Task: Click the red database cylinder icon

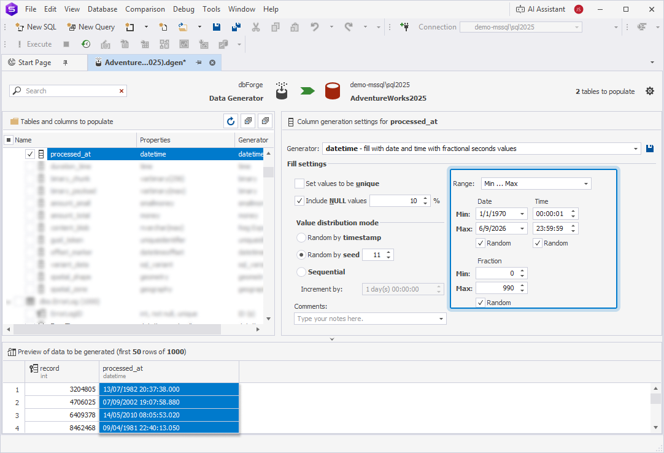Action: [333, 91]
